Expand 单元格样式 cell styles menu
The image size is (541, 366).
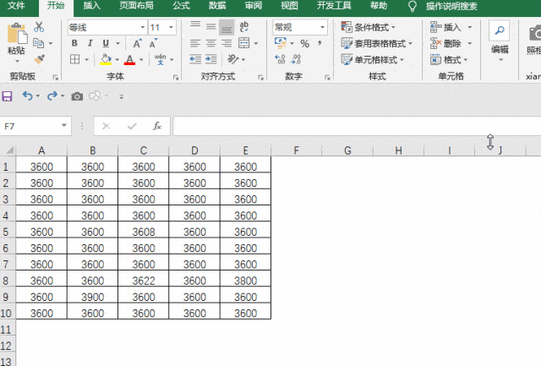pyautogui.click(x=373, y=60)
